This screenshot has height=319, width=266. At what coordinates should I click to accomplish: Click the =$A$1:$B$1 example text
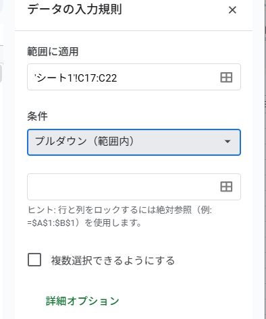[51, 223]
